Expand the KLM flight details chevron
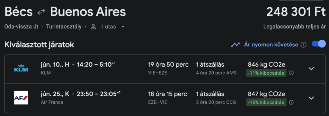Viewport: 329px width, 116px height. point(311,69)
